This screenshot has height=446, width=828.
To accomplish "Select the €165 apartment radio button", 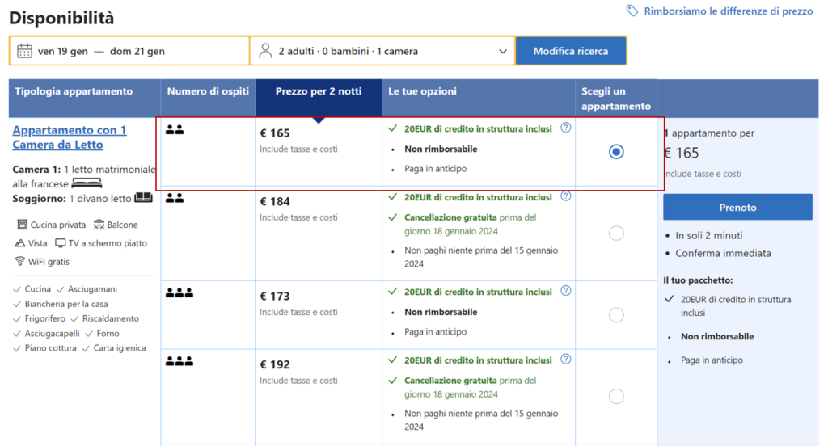I will pos(616,152).
